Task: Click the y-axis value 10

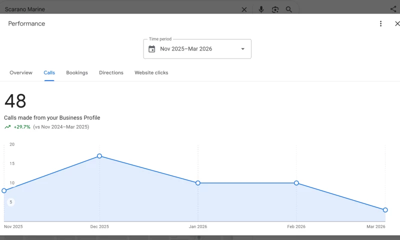Action: (12, 183)
